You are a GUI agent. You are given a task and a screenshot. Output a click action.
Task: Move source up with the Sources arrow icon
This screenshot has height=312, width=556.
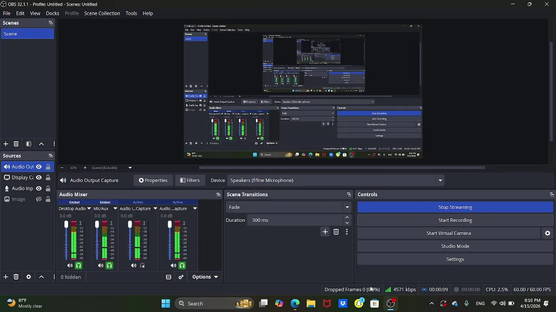(x=41, y=277)
